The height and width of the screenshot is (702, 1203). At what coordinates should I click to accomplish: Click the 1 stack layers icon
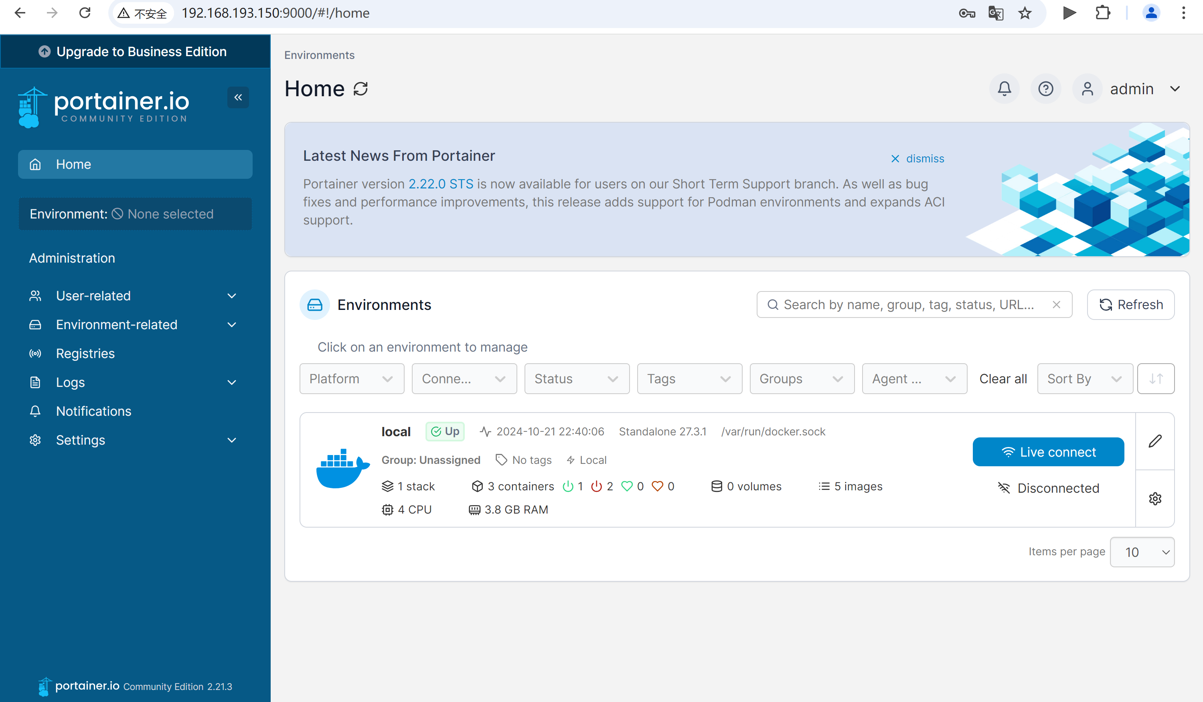388,486
